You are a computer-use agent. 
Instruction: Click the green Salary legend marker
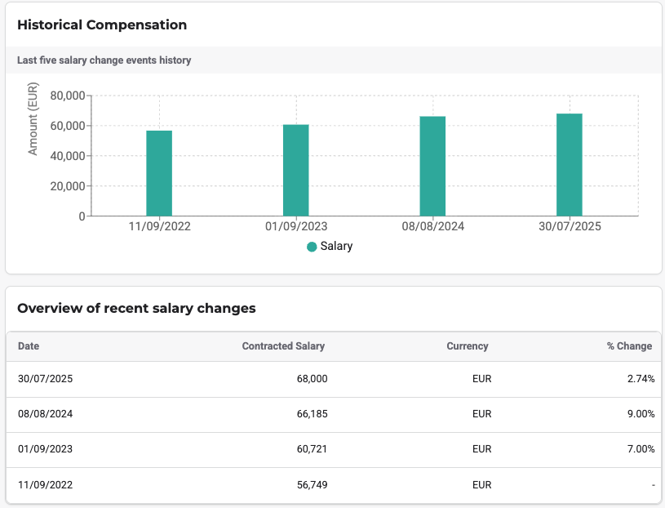click(x=312, y=247)
